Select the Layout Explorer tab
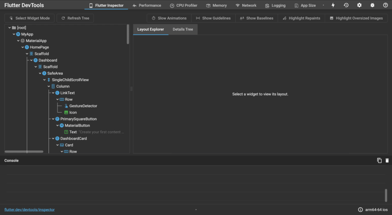This screenshot has height=215, width=392. pos(151,29)
